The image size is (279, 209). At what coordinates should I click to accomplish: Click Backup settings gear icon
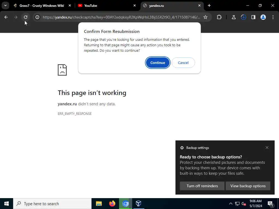tap(182, 148)
